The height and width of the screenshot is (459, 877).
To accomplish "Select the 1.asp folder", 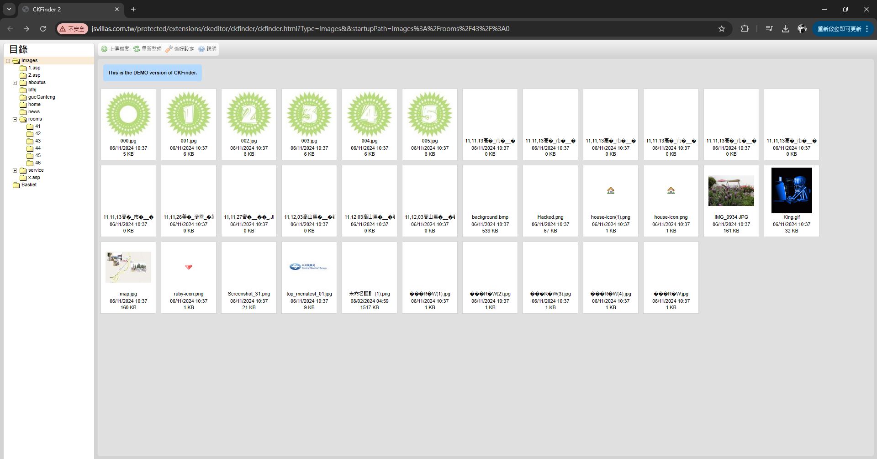I will coord(34,68).
